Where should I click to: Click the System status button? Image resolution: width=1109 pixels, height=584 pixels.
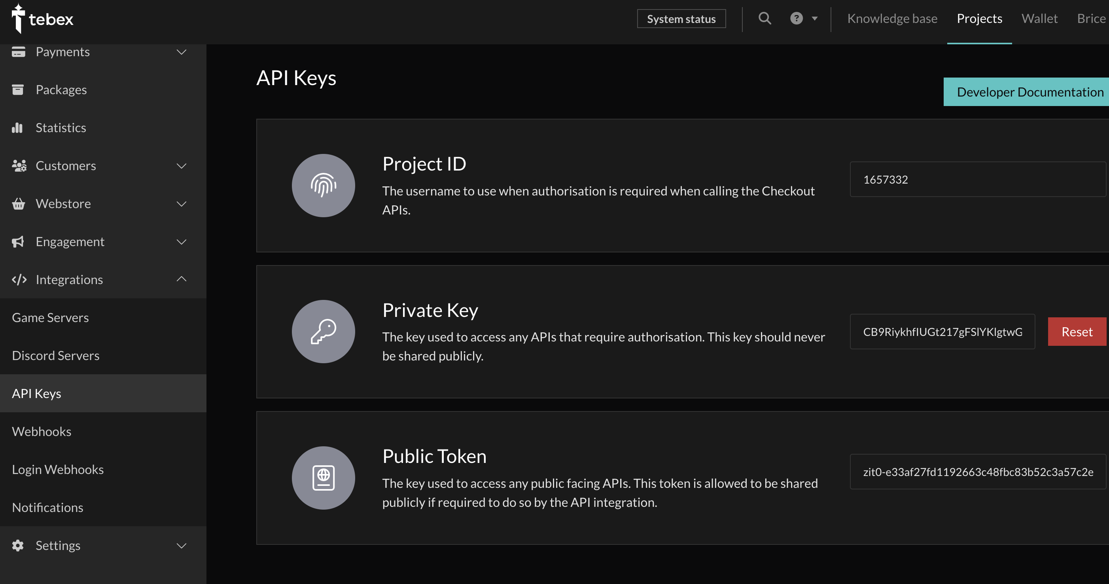point(681,19)
